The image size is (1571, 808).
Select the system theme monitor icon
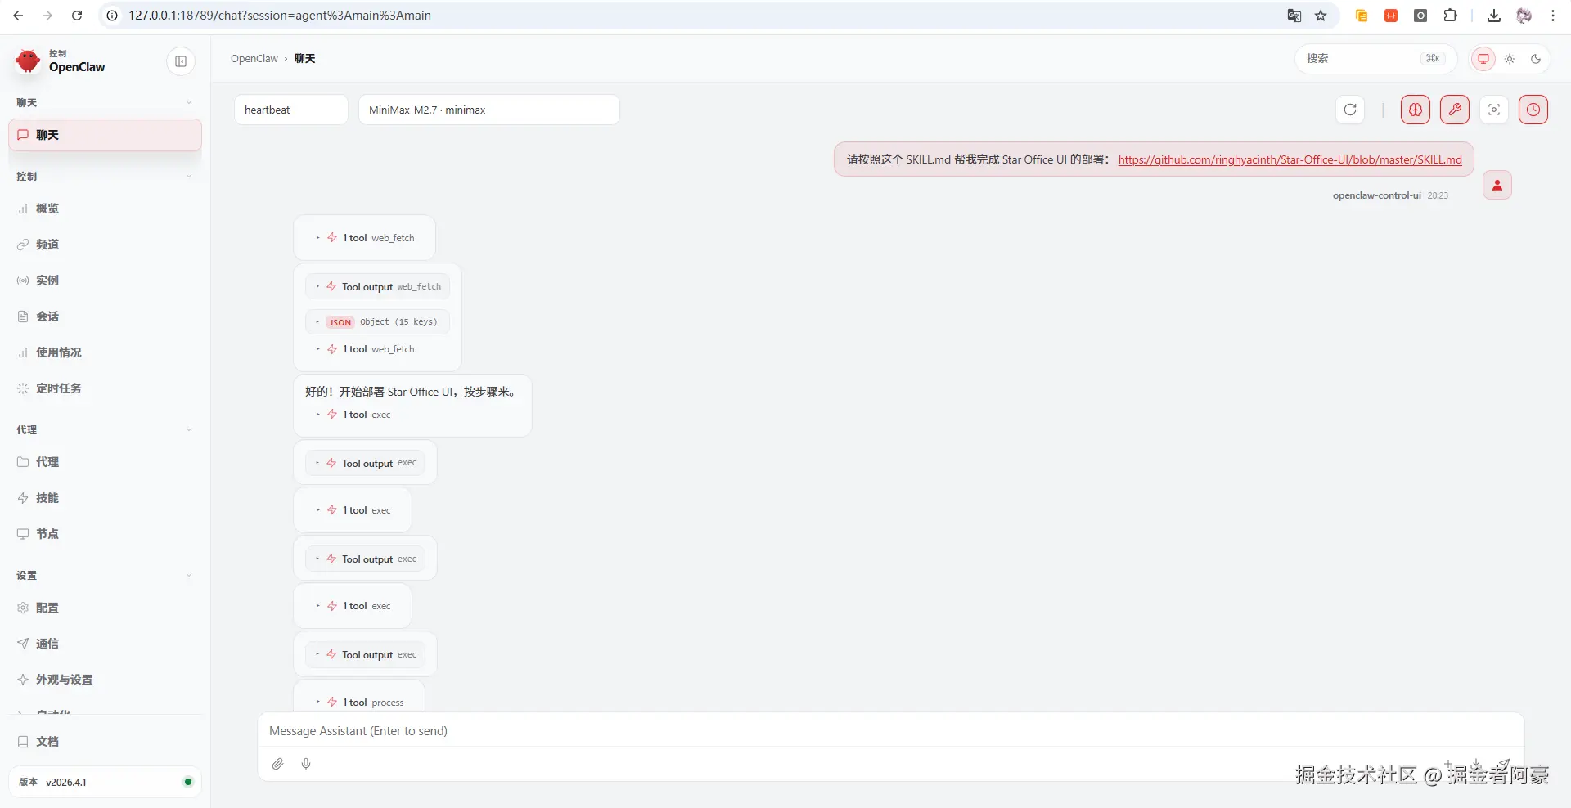[1483, 59]
